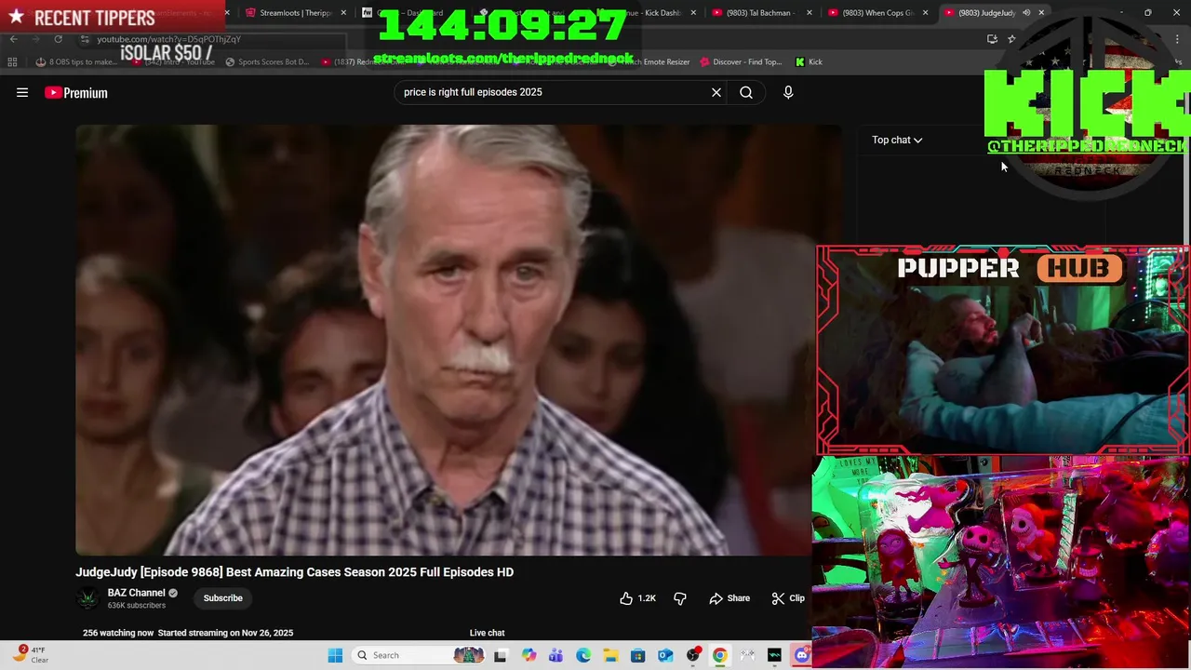Open Microsoft Teams from taskbar
This screenshot has width=1191, height=670.
tap(555, 655)
